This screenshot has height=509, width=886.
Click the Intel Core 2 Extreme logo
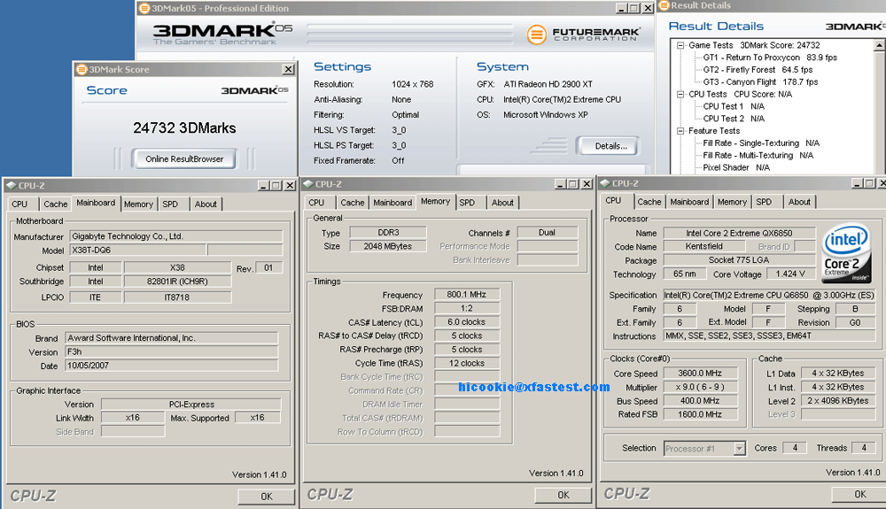(x=846, y=253)
